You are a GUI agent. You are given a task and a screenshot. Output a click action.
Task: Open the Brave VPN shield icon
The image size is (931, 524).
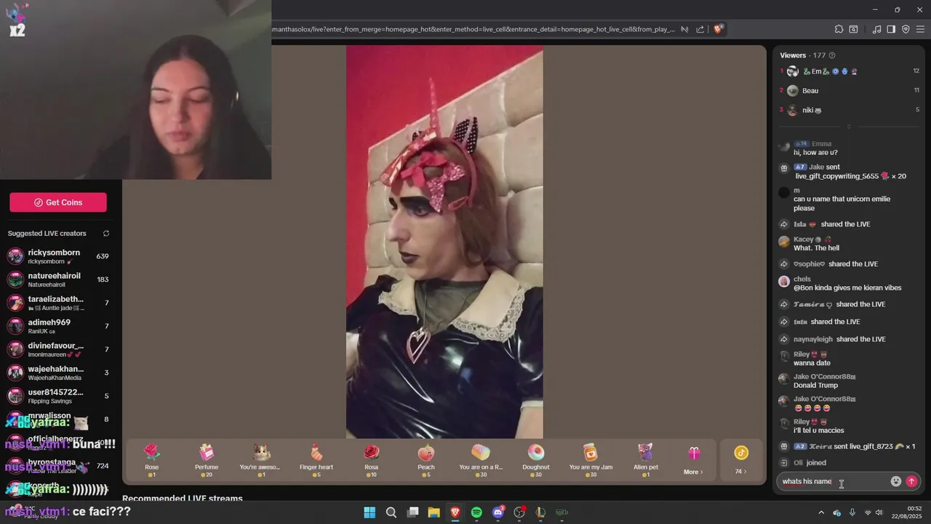coord(906,29)
